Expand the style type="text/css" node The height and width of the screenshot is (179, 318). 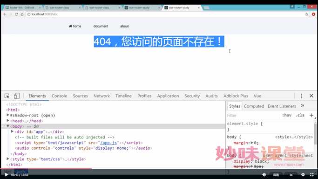pyautogui.click(x=8, y=158)
